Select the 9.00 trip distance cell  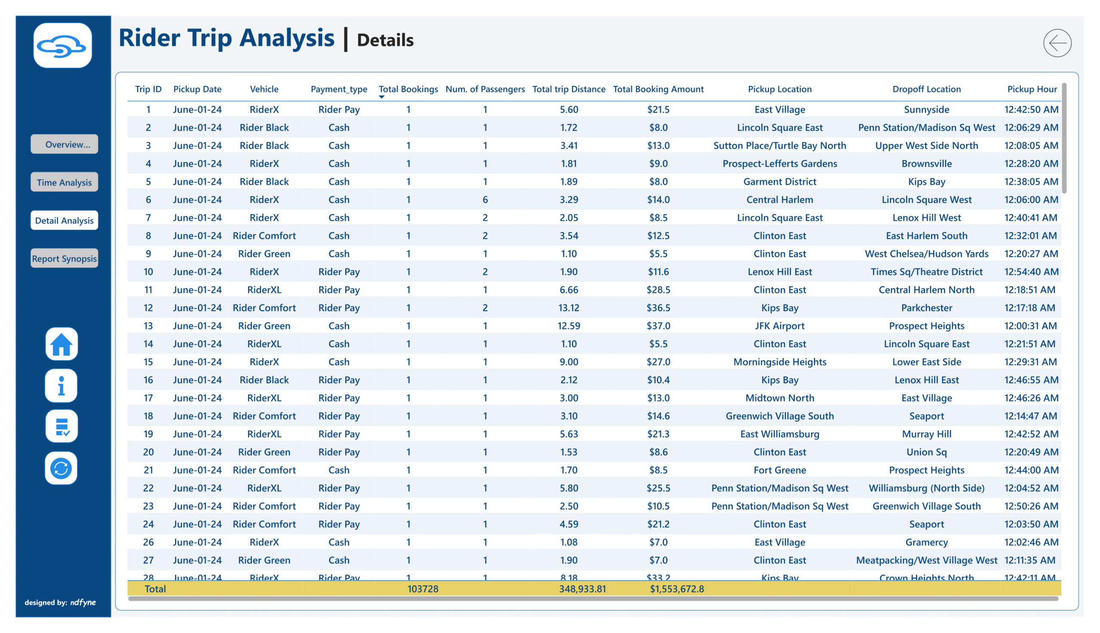[x=569, y=362]
